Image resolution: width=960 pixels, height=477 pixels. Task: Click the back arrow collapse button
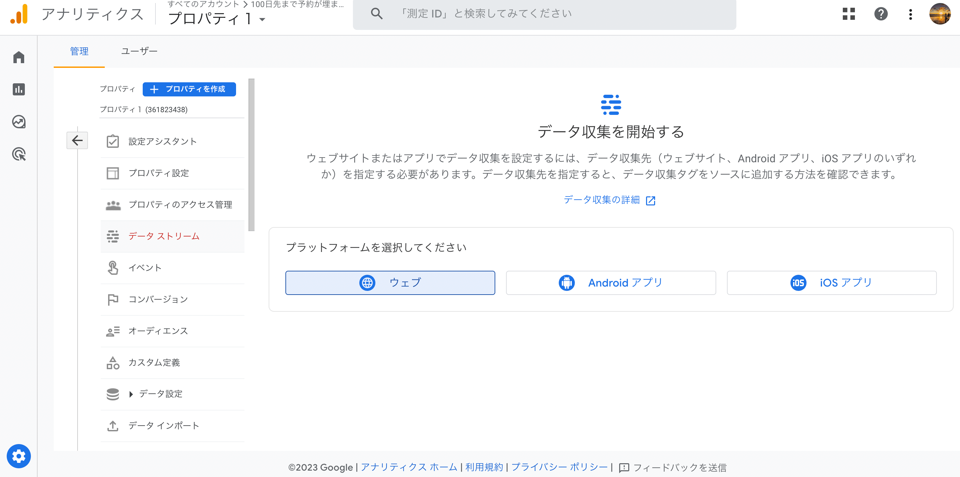pyautogui.click(x=77, y=140)
